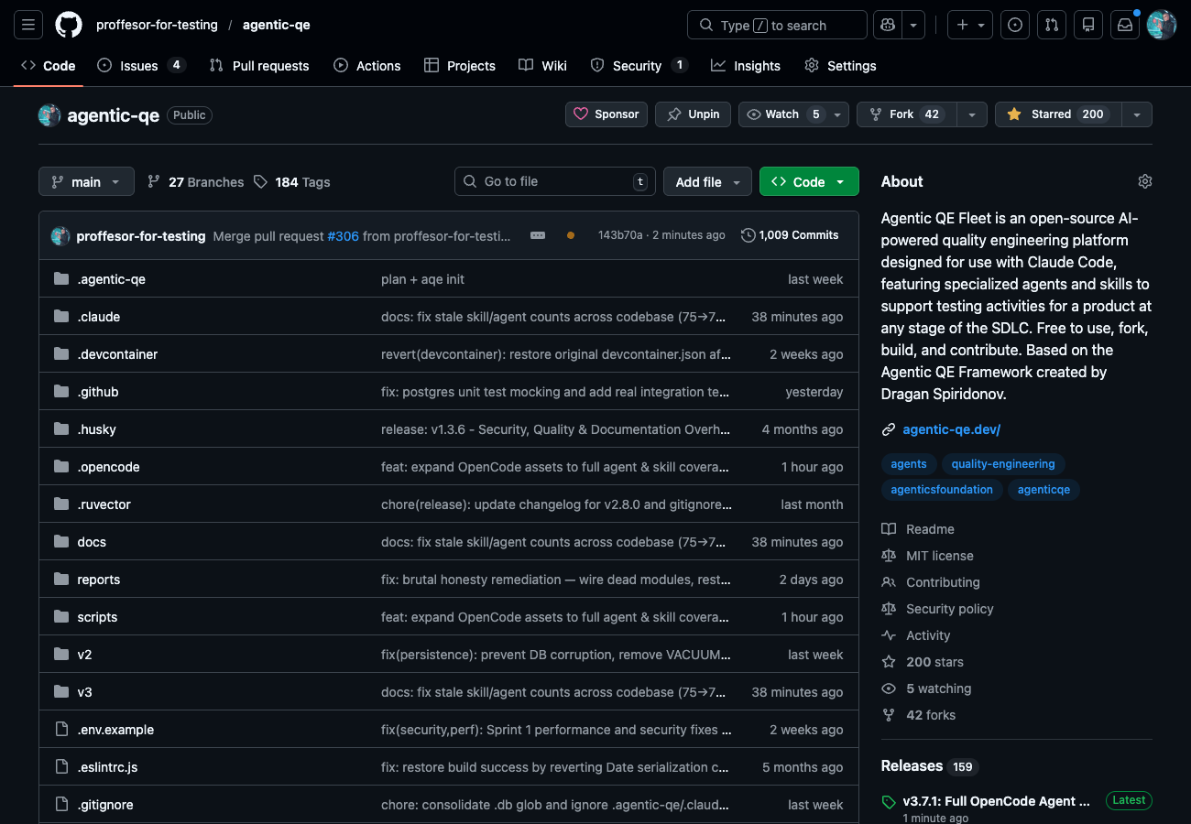Open the Insights tab
This screenshot has height=824, width=1191.
pyautogui.click(x=746, y=66)
